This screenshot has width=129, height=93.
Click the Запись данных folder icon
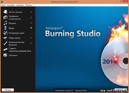coord(5,12)
